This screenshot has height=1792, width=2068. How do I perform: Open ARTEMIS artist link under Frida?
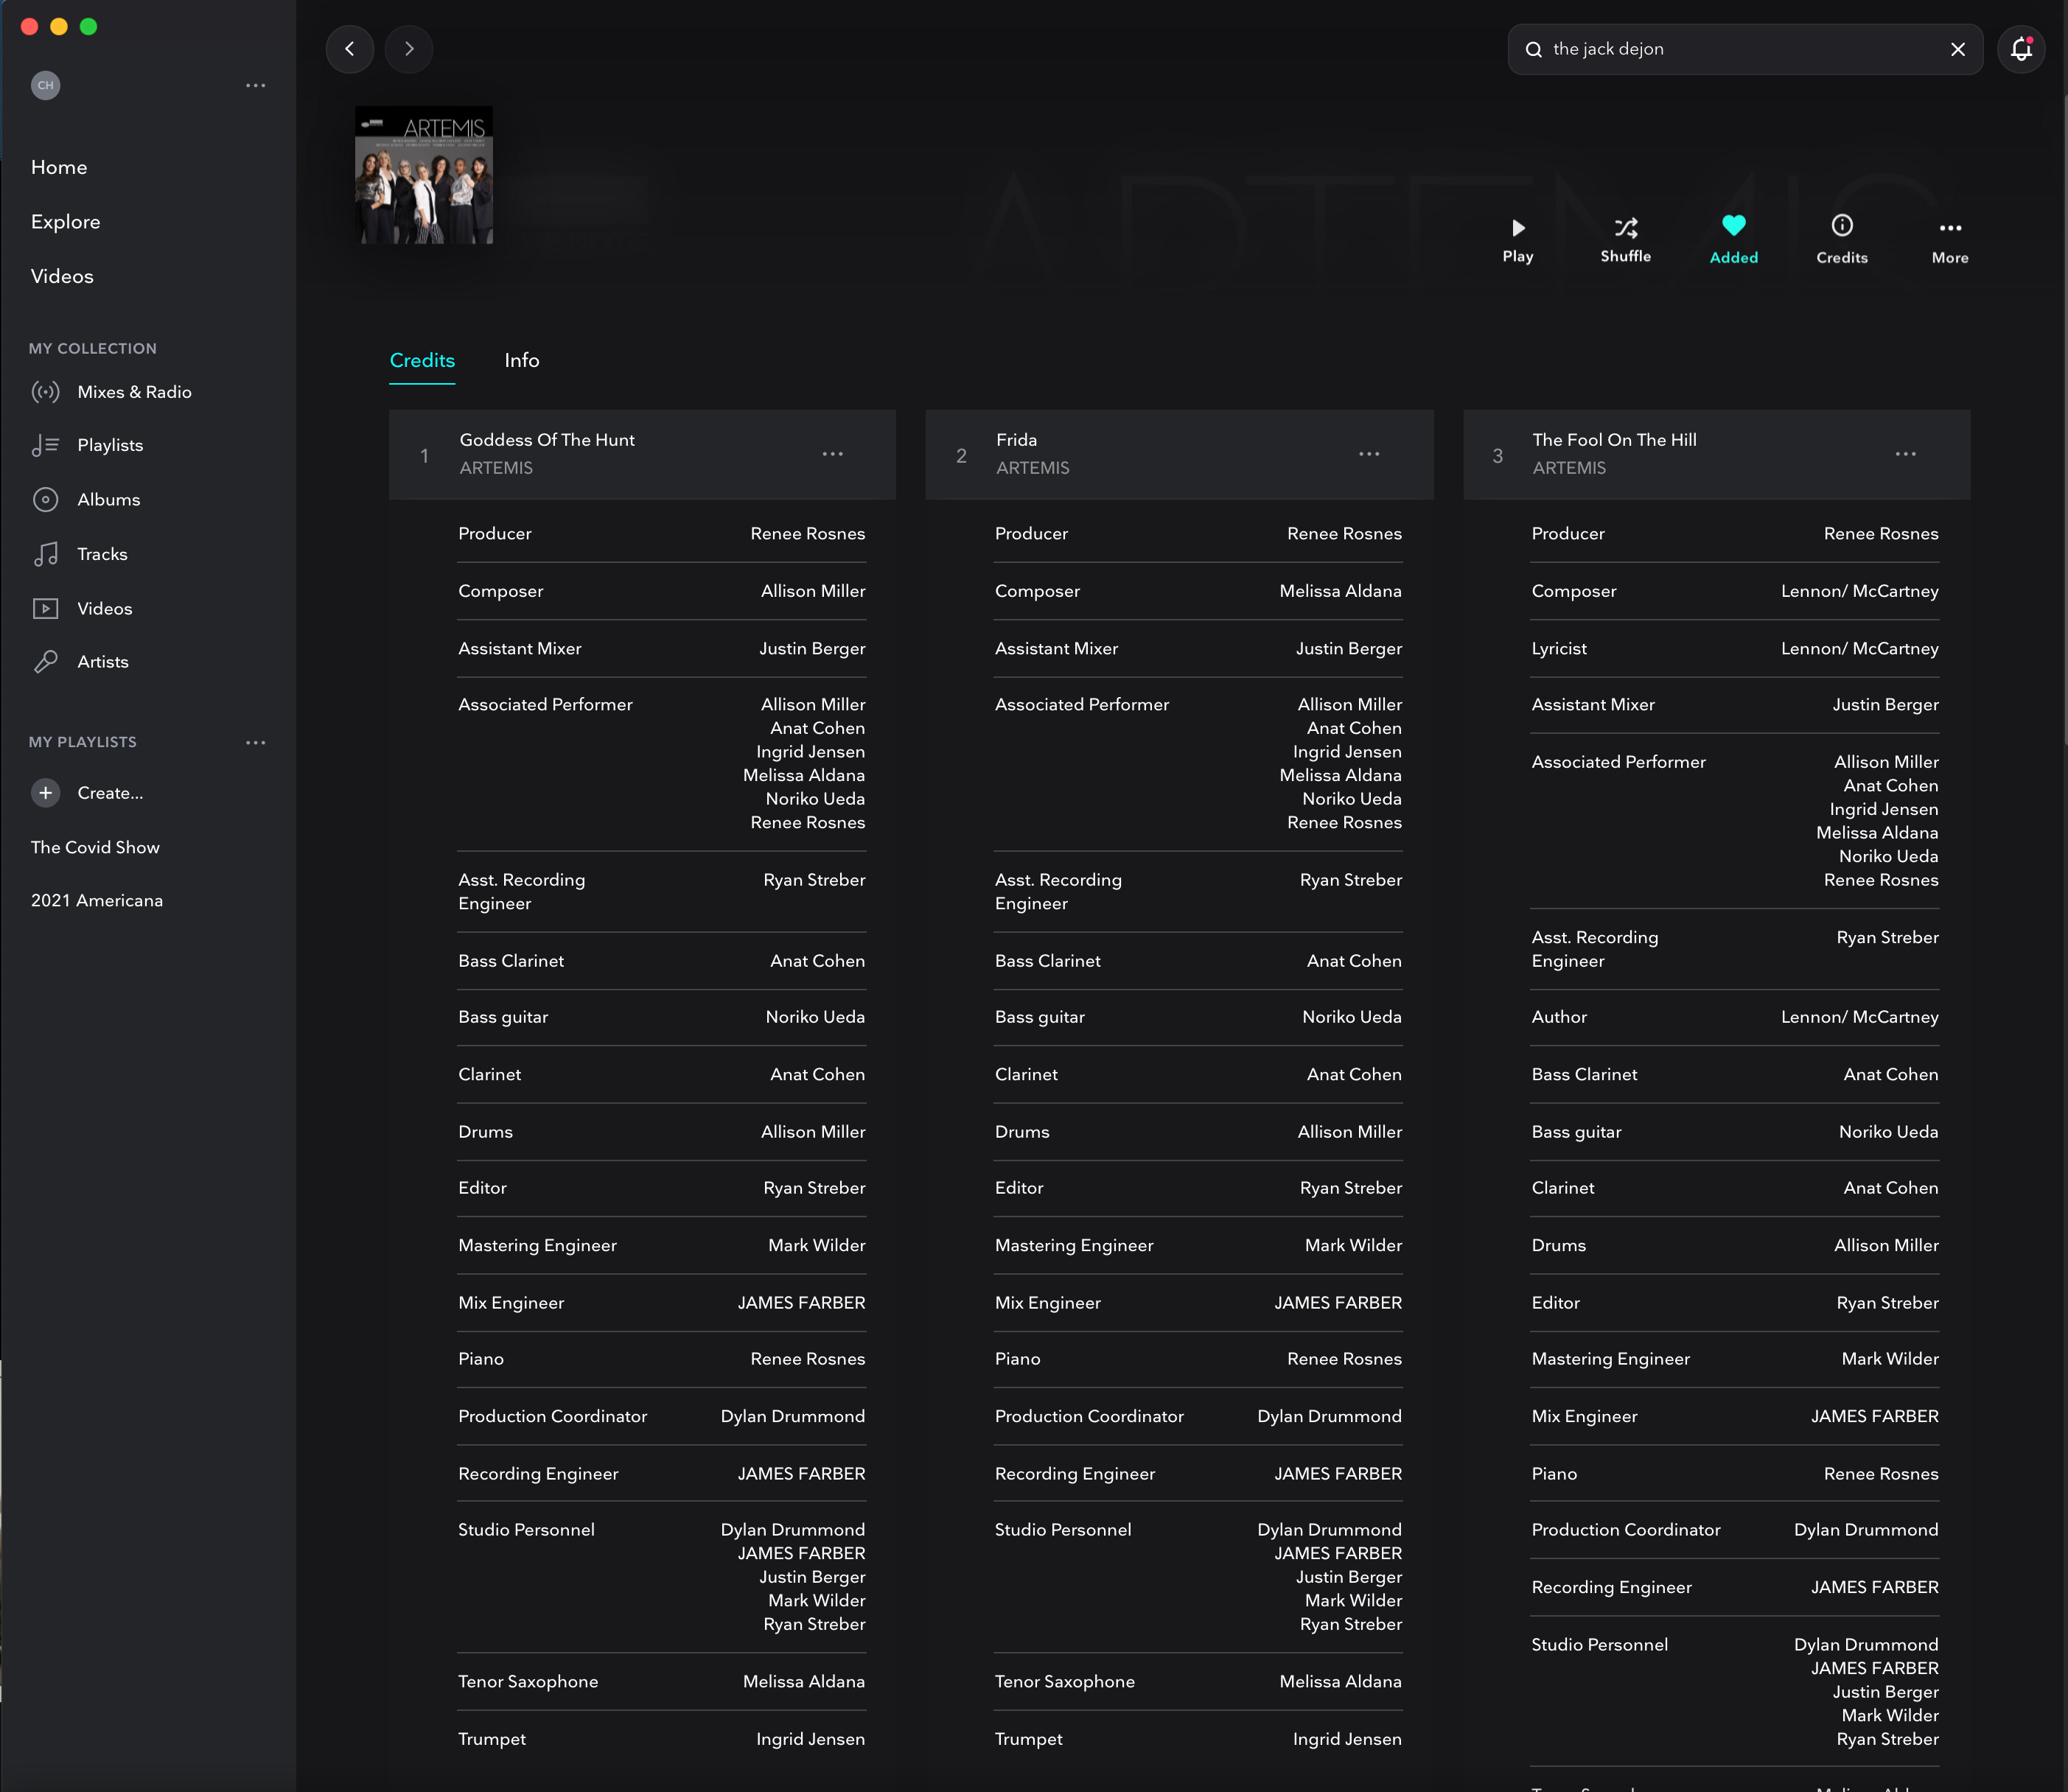pyautogui.click(x=1032, y=468)
